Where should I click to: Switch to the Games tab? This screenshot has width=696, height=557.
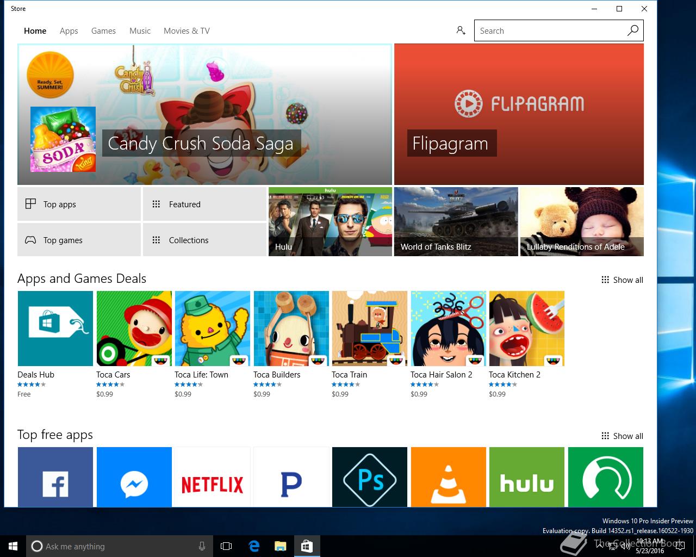pos(103,31)
